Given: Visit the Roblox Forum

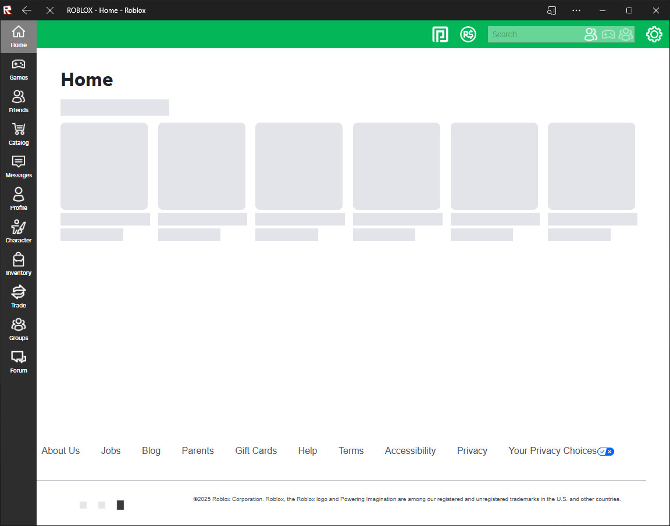Looking at the screenshot, I should coord(18,361).
